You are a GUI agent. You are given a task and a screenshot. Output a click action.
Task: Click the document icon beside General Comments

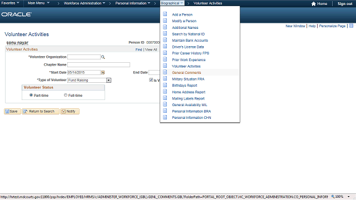tap(165, 72)
